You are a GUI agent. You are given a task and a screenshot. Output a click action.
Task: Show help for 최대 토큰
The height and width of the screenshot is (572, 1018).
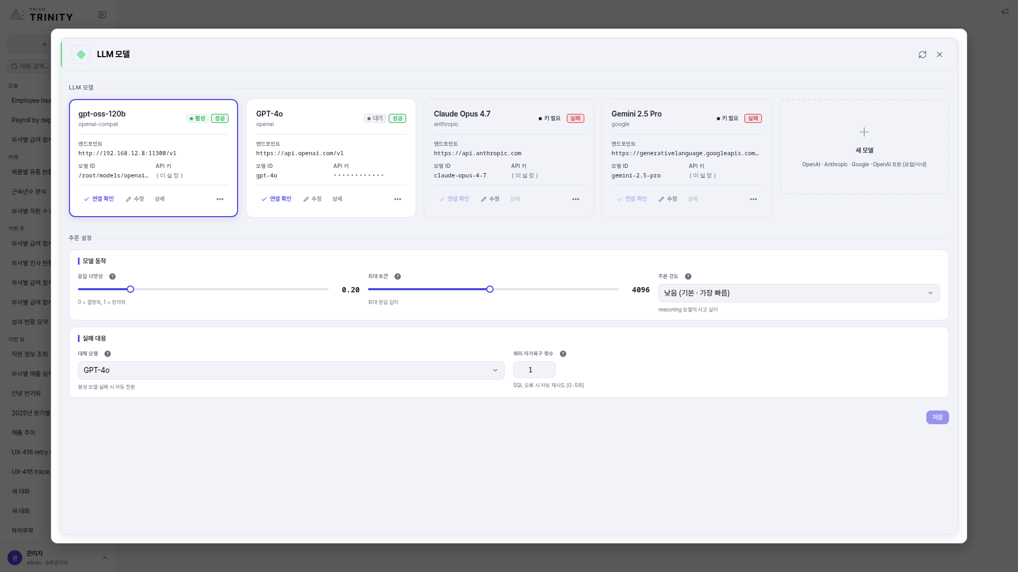[x=398, y=276]
